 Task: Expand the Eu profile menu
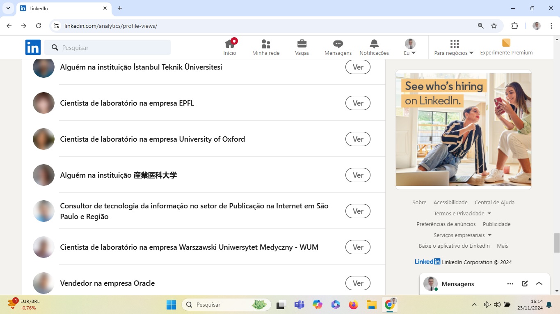click(x=410, y=47)
